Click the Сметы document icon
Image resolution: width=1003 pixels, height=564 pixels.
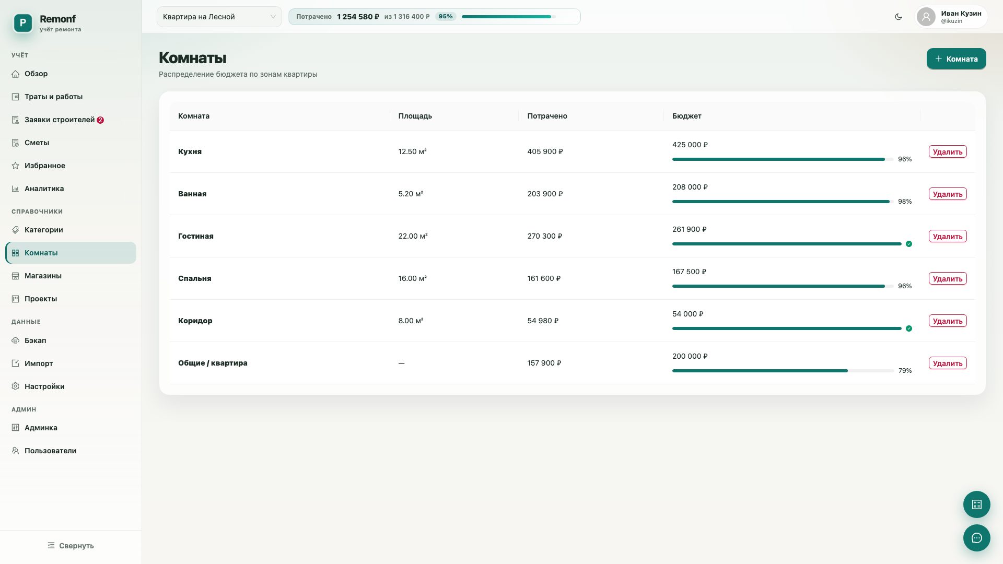(16, 143)
